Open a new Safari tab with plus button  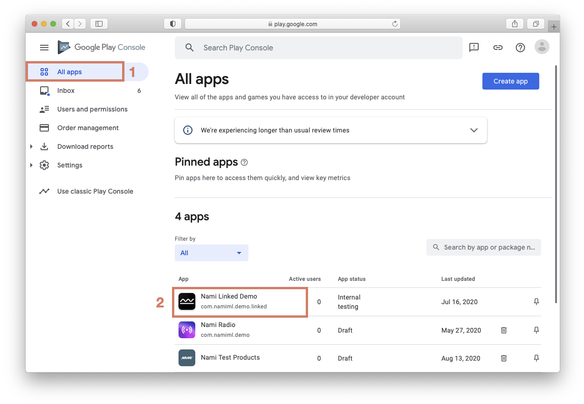click(x=554, y=27)
